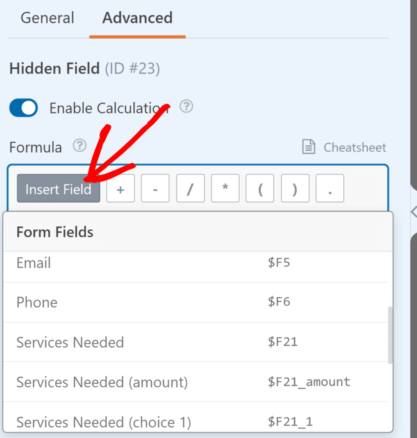Open the Cheatsheet link

(x=355, y=147)
